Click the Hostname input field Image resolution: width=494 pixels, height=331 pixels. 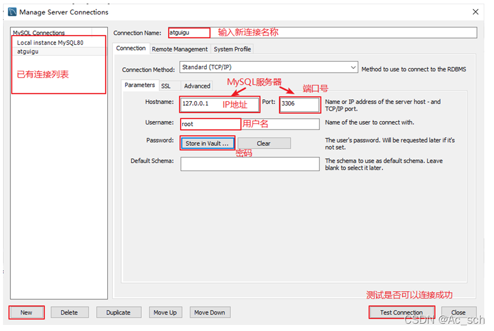[x=220, y=104]
